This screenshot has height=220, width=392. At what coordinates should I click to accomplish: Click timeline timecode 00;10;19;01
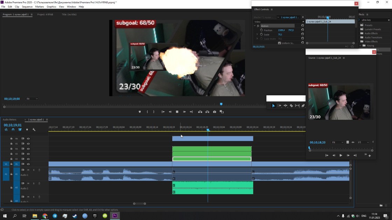click(13, 125)
